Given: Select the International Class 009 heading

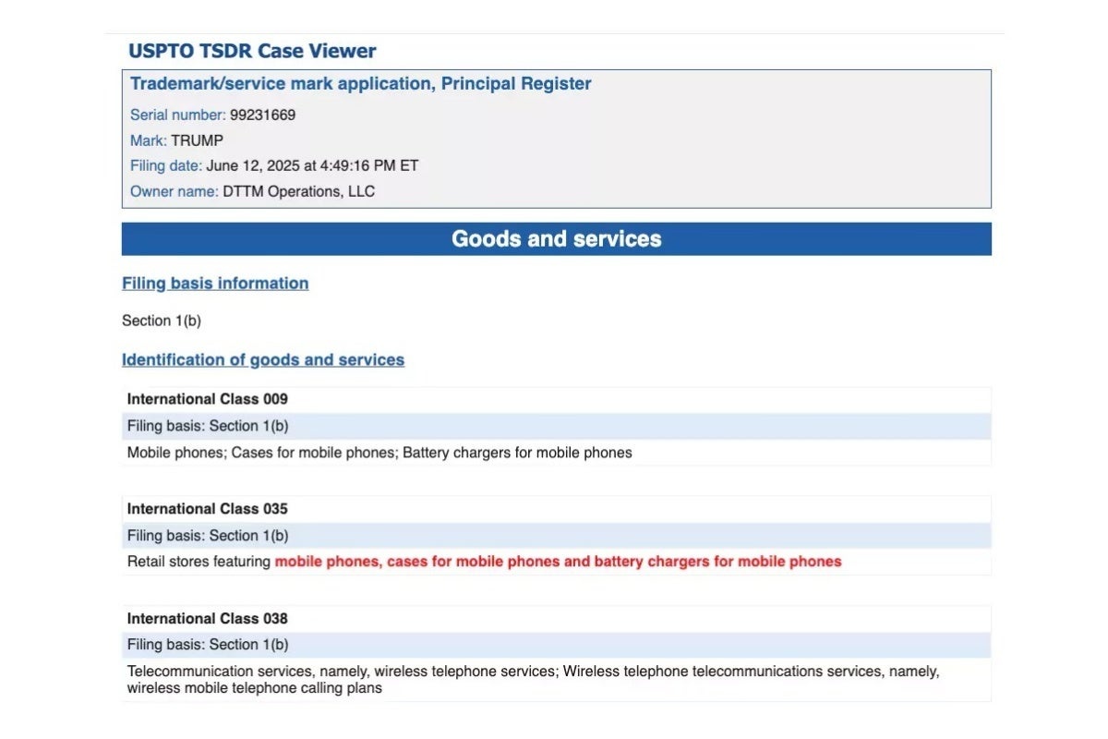Looking at the screenshot, I should [207, 399].
